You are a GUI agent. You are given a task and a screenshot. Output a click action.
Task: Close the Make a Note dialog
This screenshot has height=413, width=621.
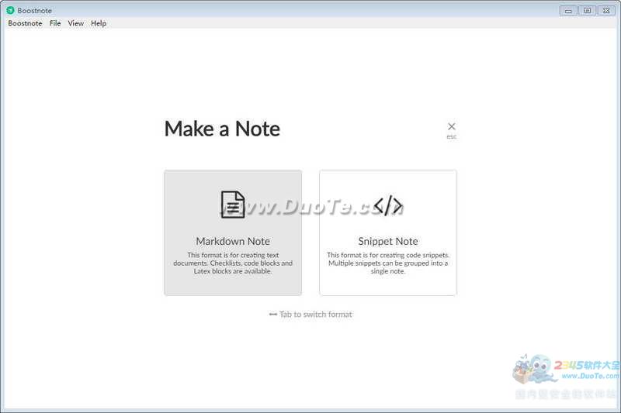(x=452, y=126)
